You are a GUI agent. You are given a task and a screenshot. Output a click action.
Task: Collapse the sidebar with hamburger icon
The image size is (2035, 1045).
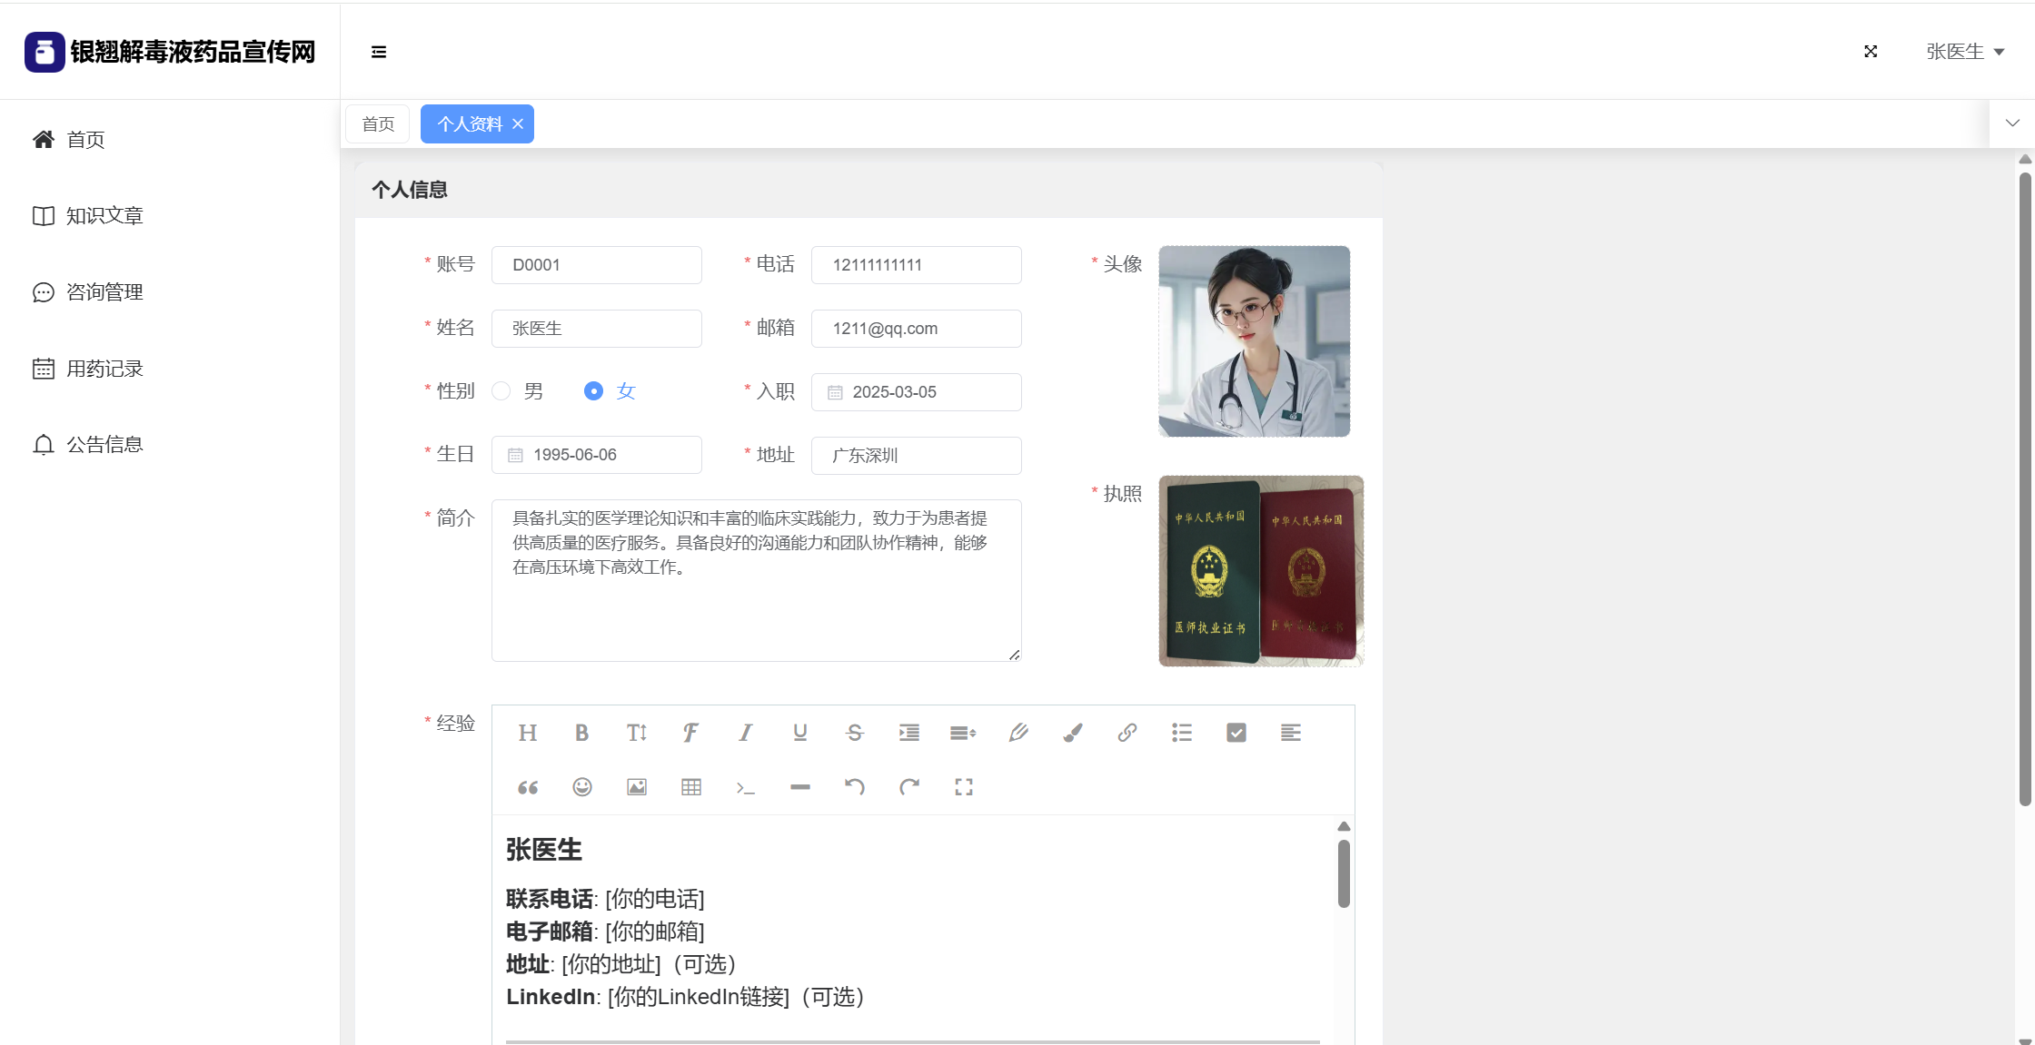click(x=379, y=52)
